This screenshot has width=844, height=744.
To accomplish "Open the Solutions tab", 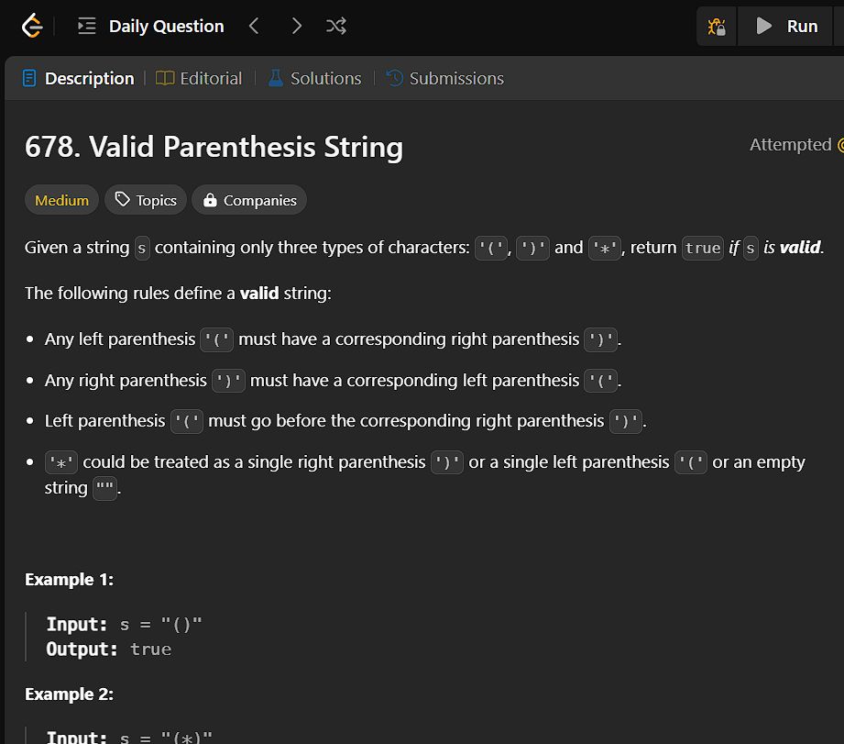I will [x=314, y=79].
